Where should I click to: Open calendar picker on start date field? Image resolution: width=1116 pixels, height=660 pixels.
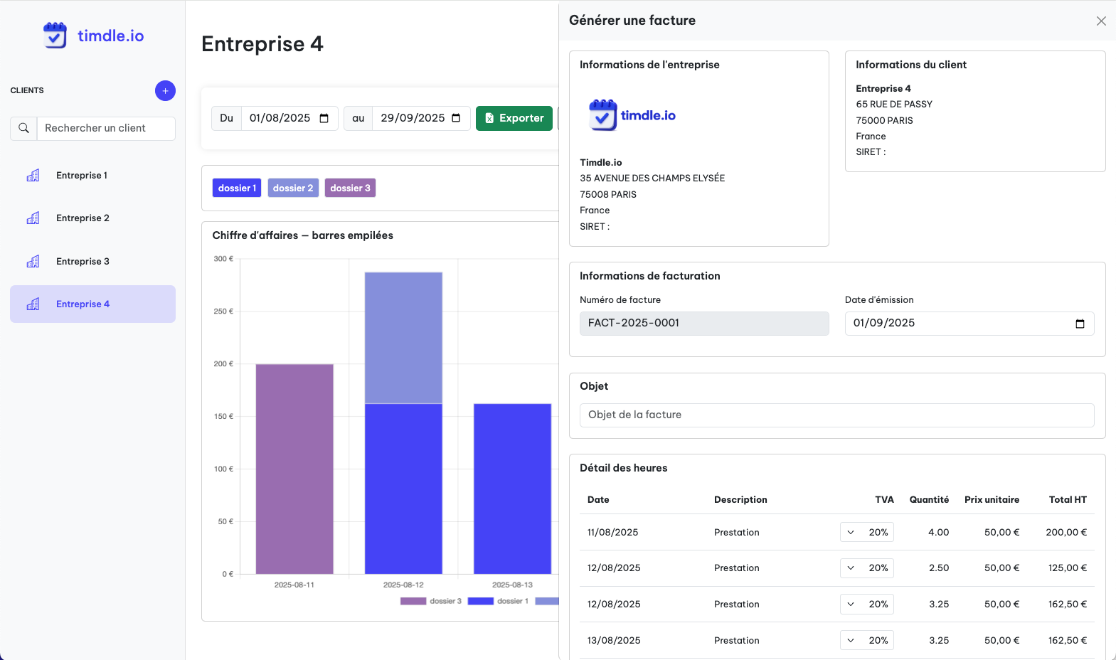click(324, 118)
